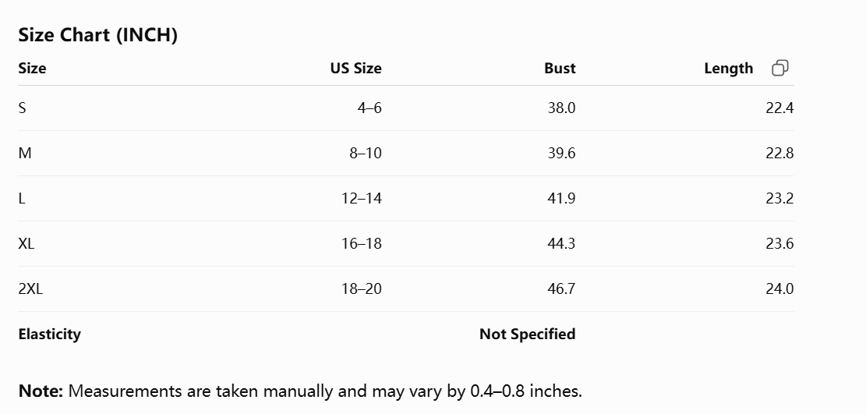Viewport: 866px width, 414px height.
Task: Click the copy table icon
Action: point(779,68)
